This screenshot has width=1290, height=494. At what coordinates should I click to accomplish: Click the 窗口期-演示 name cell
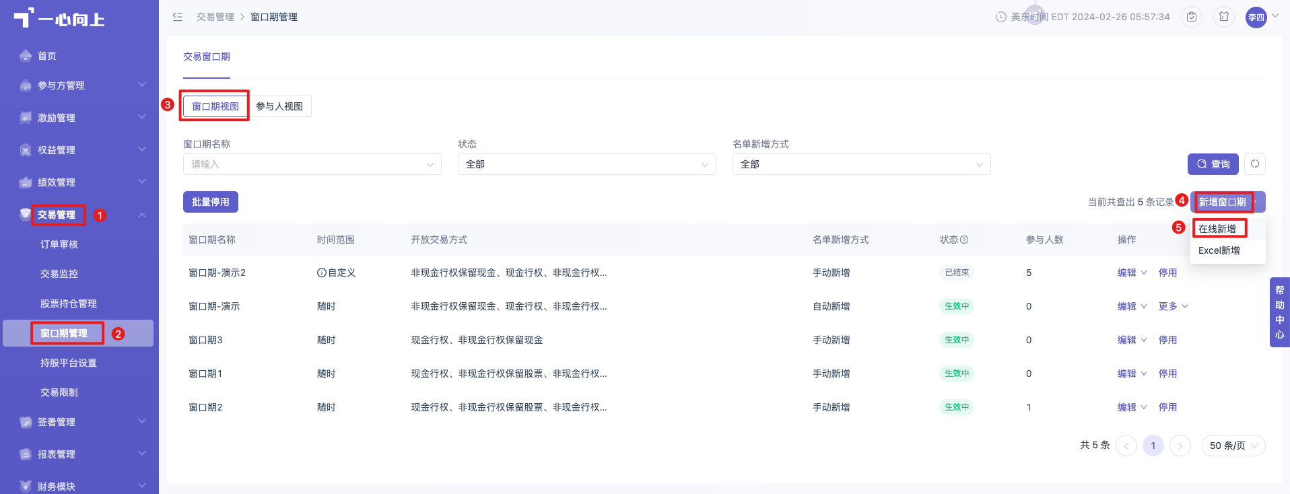pos(214,306)
